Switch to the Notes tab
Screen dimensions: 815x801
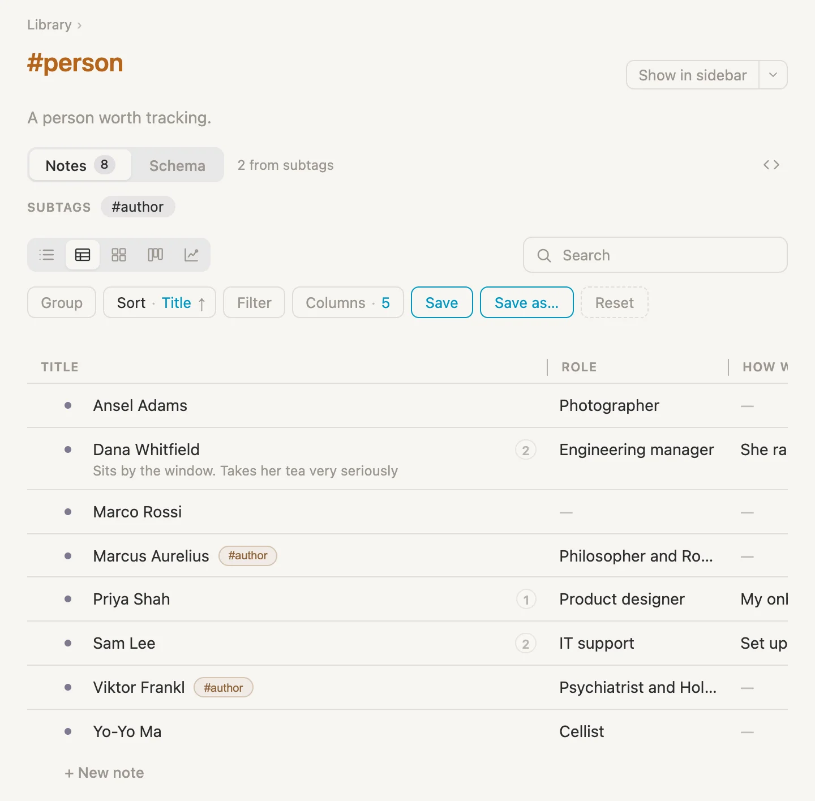point(80,165)
